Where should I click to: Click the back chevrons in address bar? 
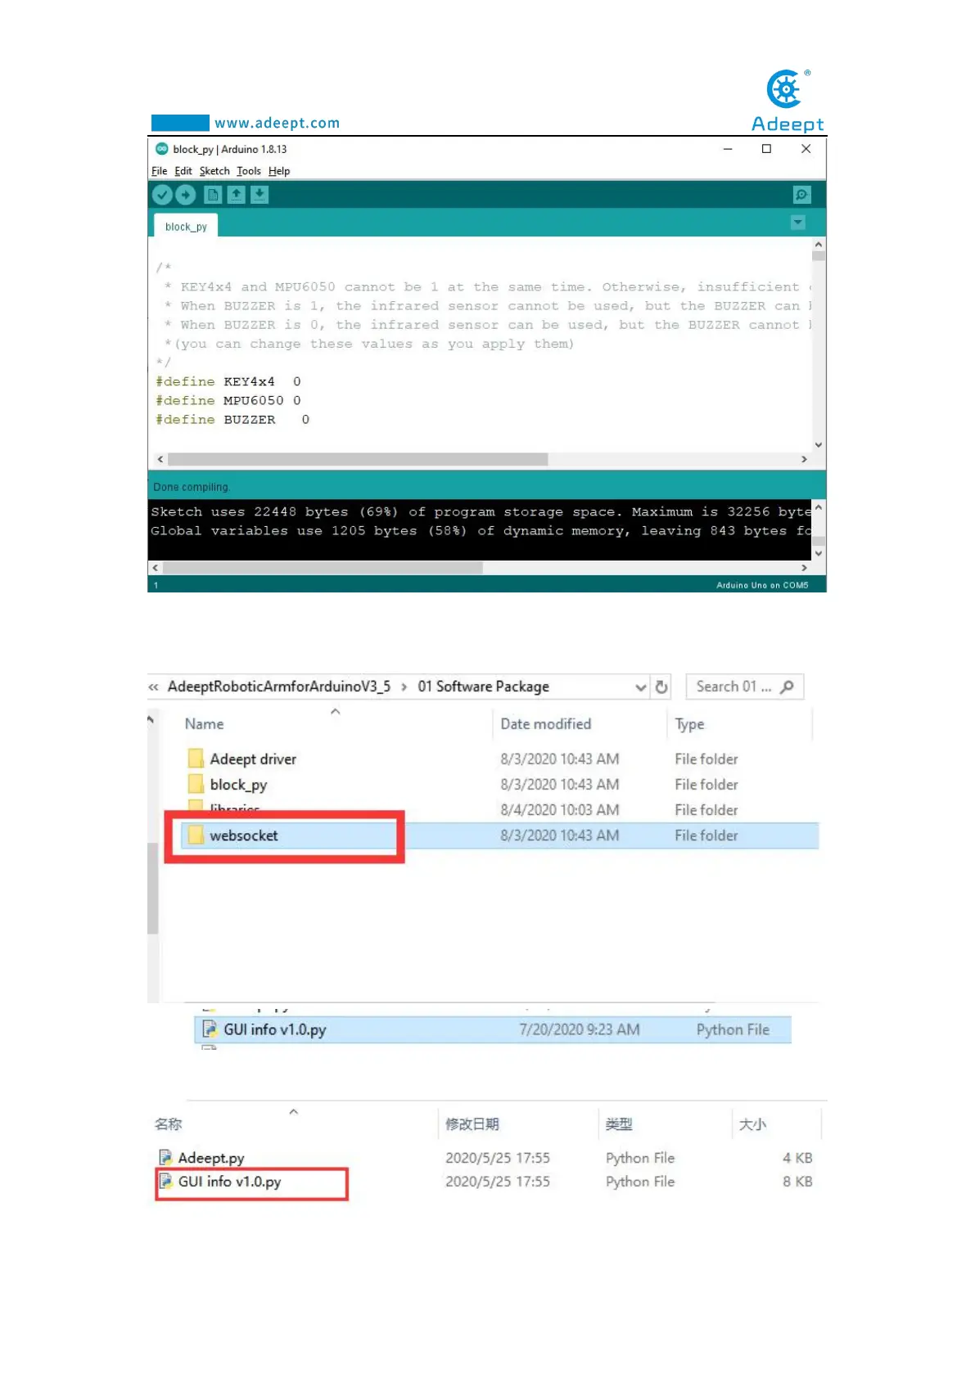[153, 687]
